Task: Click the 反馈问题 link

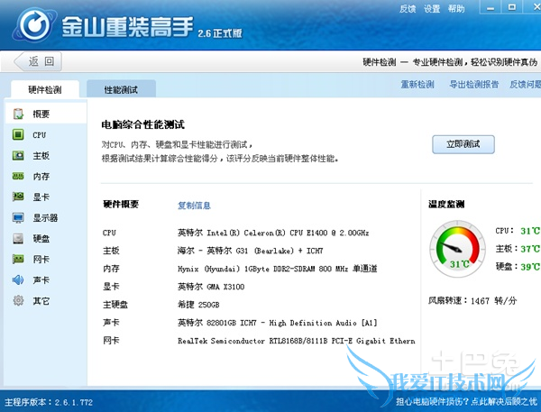Action: 525,84
